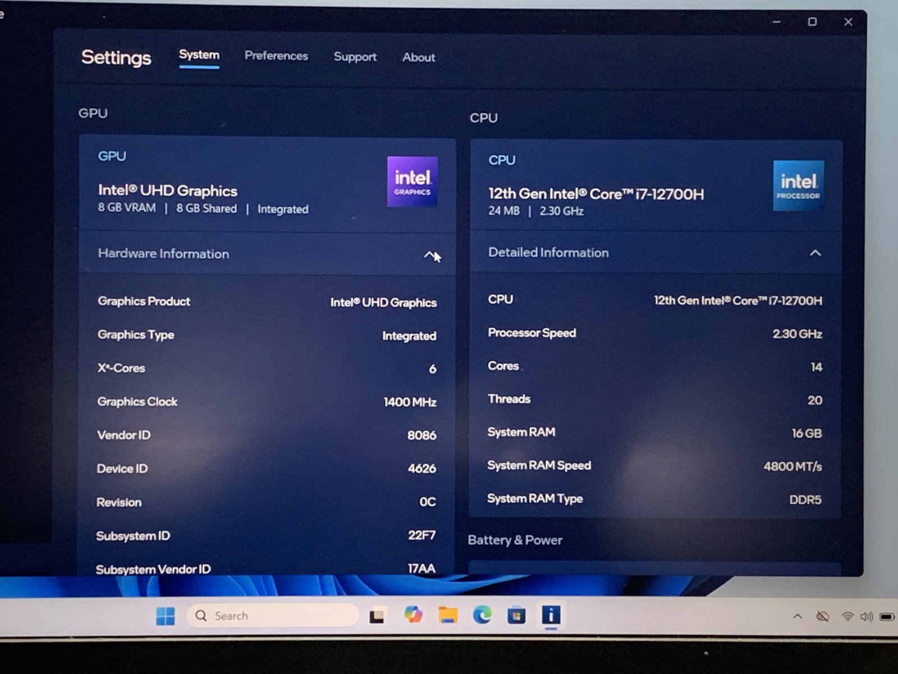Select the "Threads" row label

click(x=509, y=399)
